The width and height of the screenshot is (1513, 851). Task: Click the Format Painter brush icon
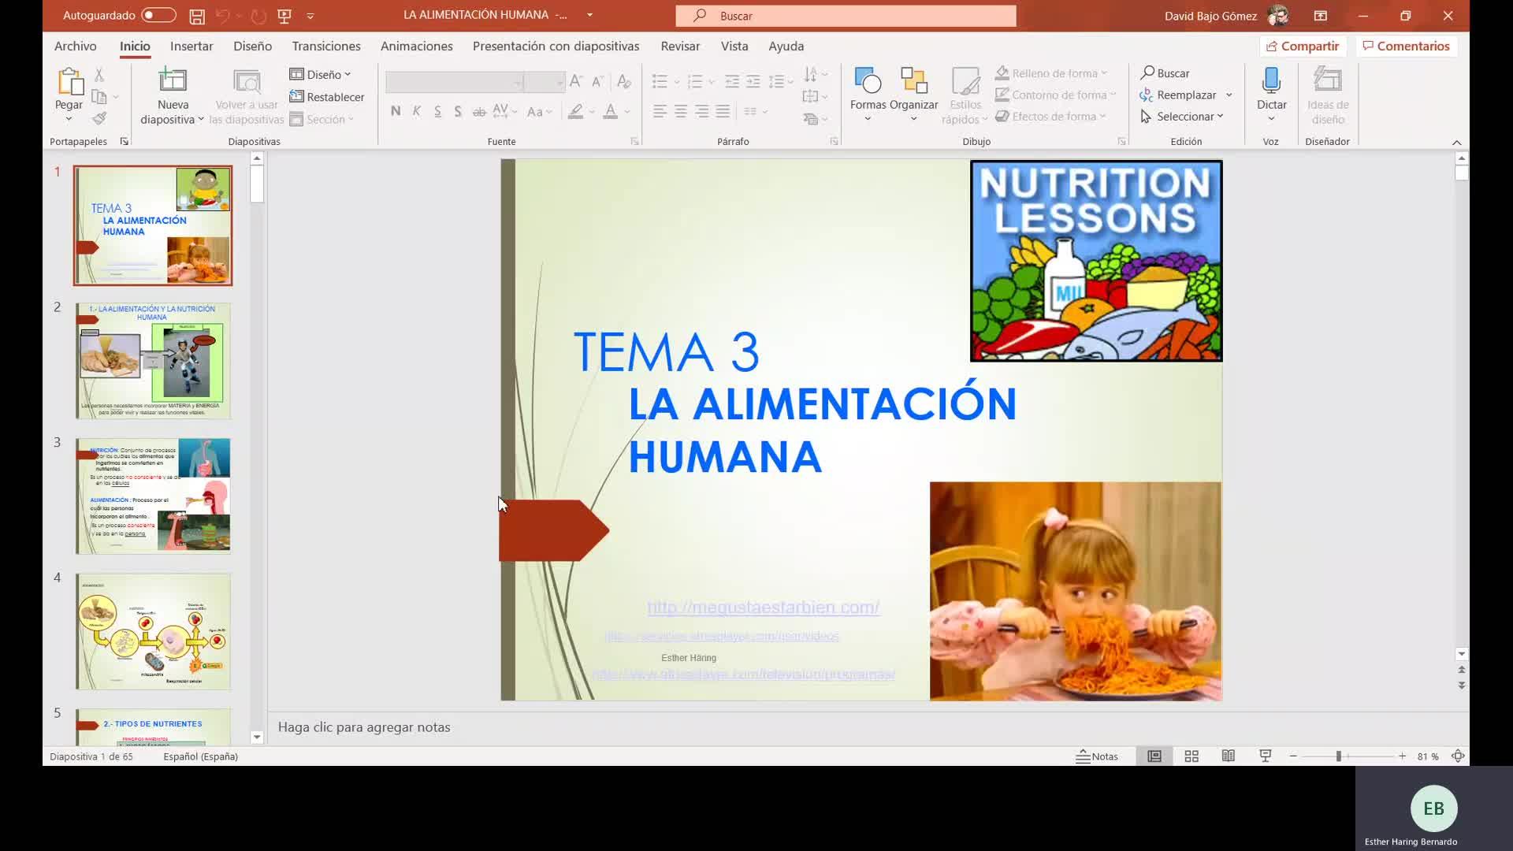(99, 118)
